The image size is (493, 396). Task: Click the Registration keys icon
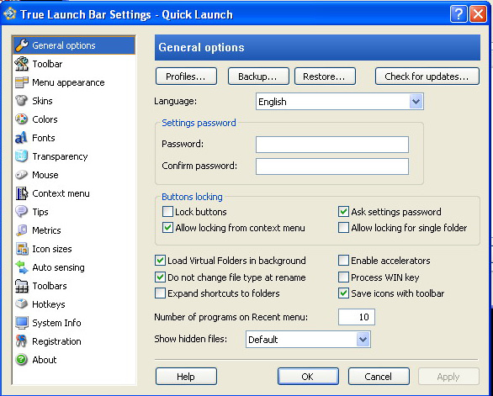tap(22, 341)
